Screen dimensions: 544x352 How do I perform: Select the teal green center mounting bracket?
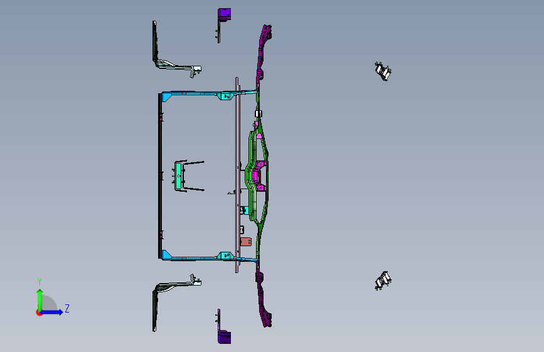(178, 176)
